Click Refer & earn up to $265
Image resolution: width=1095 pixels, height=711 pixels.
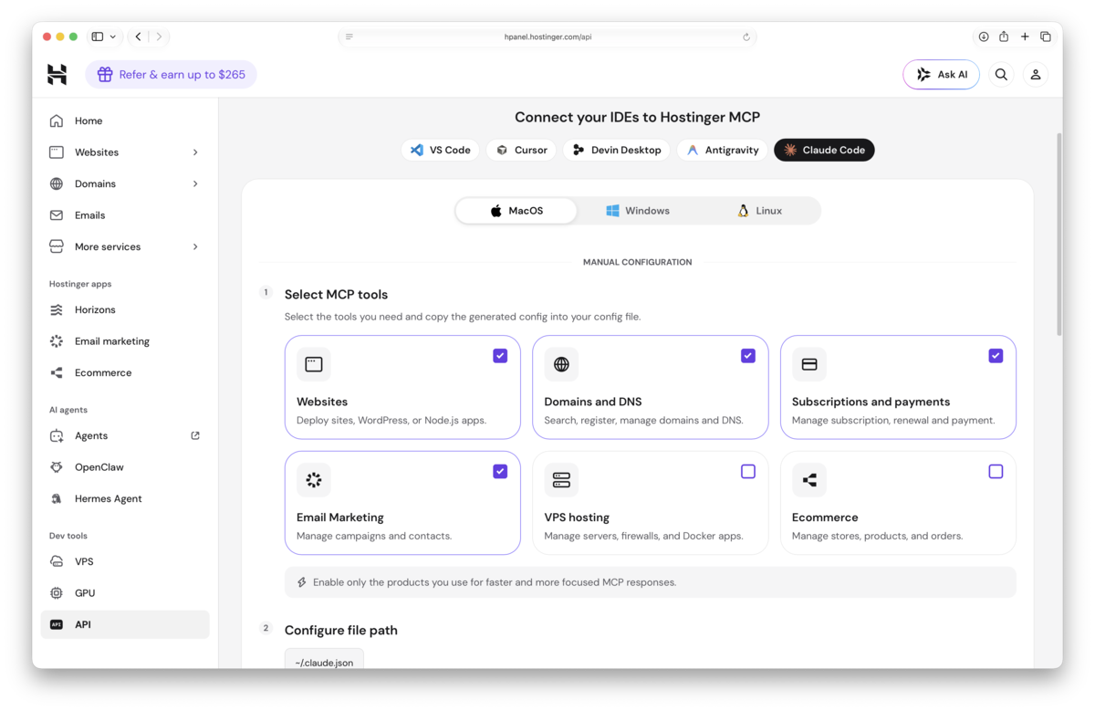[x=171, y=75]
